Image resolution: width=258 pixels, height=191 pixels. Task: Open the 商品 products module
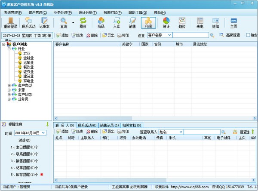101,22
